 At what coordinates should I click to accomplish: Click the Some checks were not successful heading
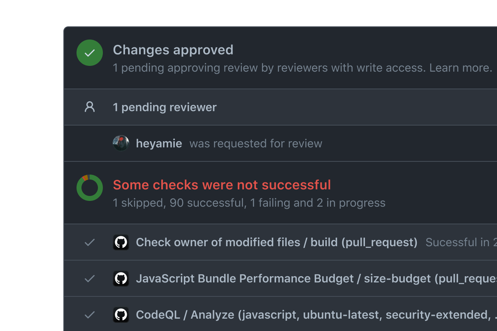(x=222, y=185)
